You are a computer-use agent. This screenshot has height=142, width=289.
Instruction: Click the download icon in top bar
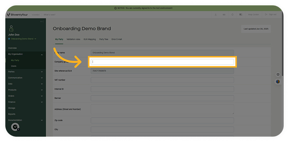[x=216, y=14]
